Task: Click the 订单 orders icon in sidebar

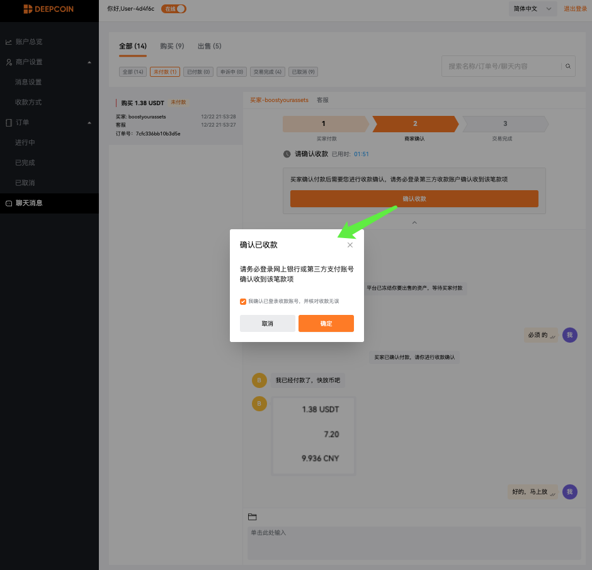Action: (x=9, y=122)
